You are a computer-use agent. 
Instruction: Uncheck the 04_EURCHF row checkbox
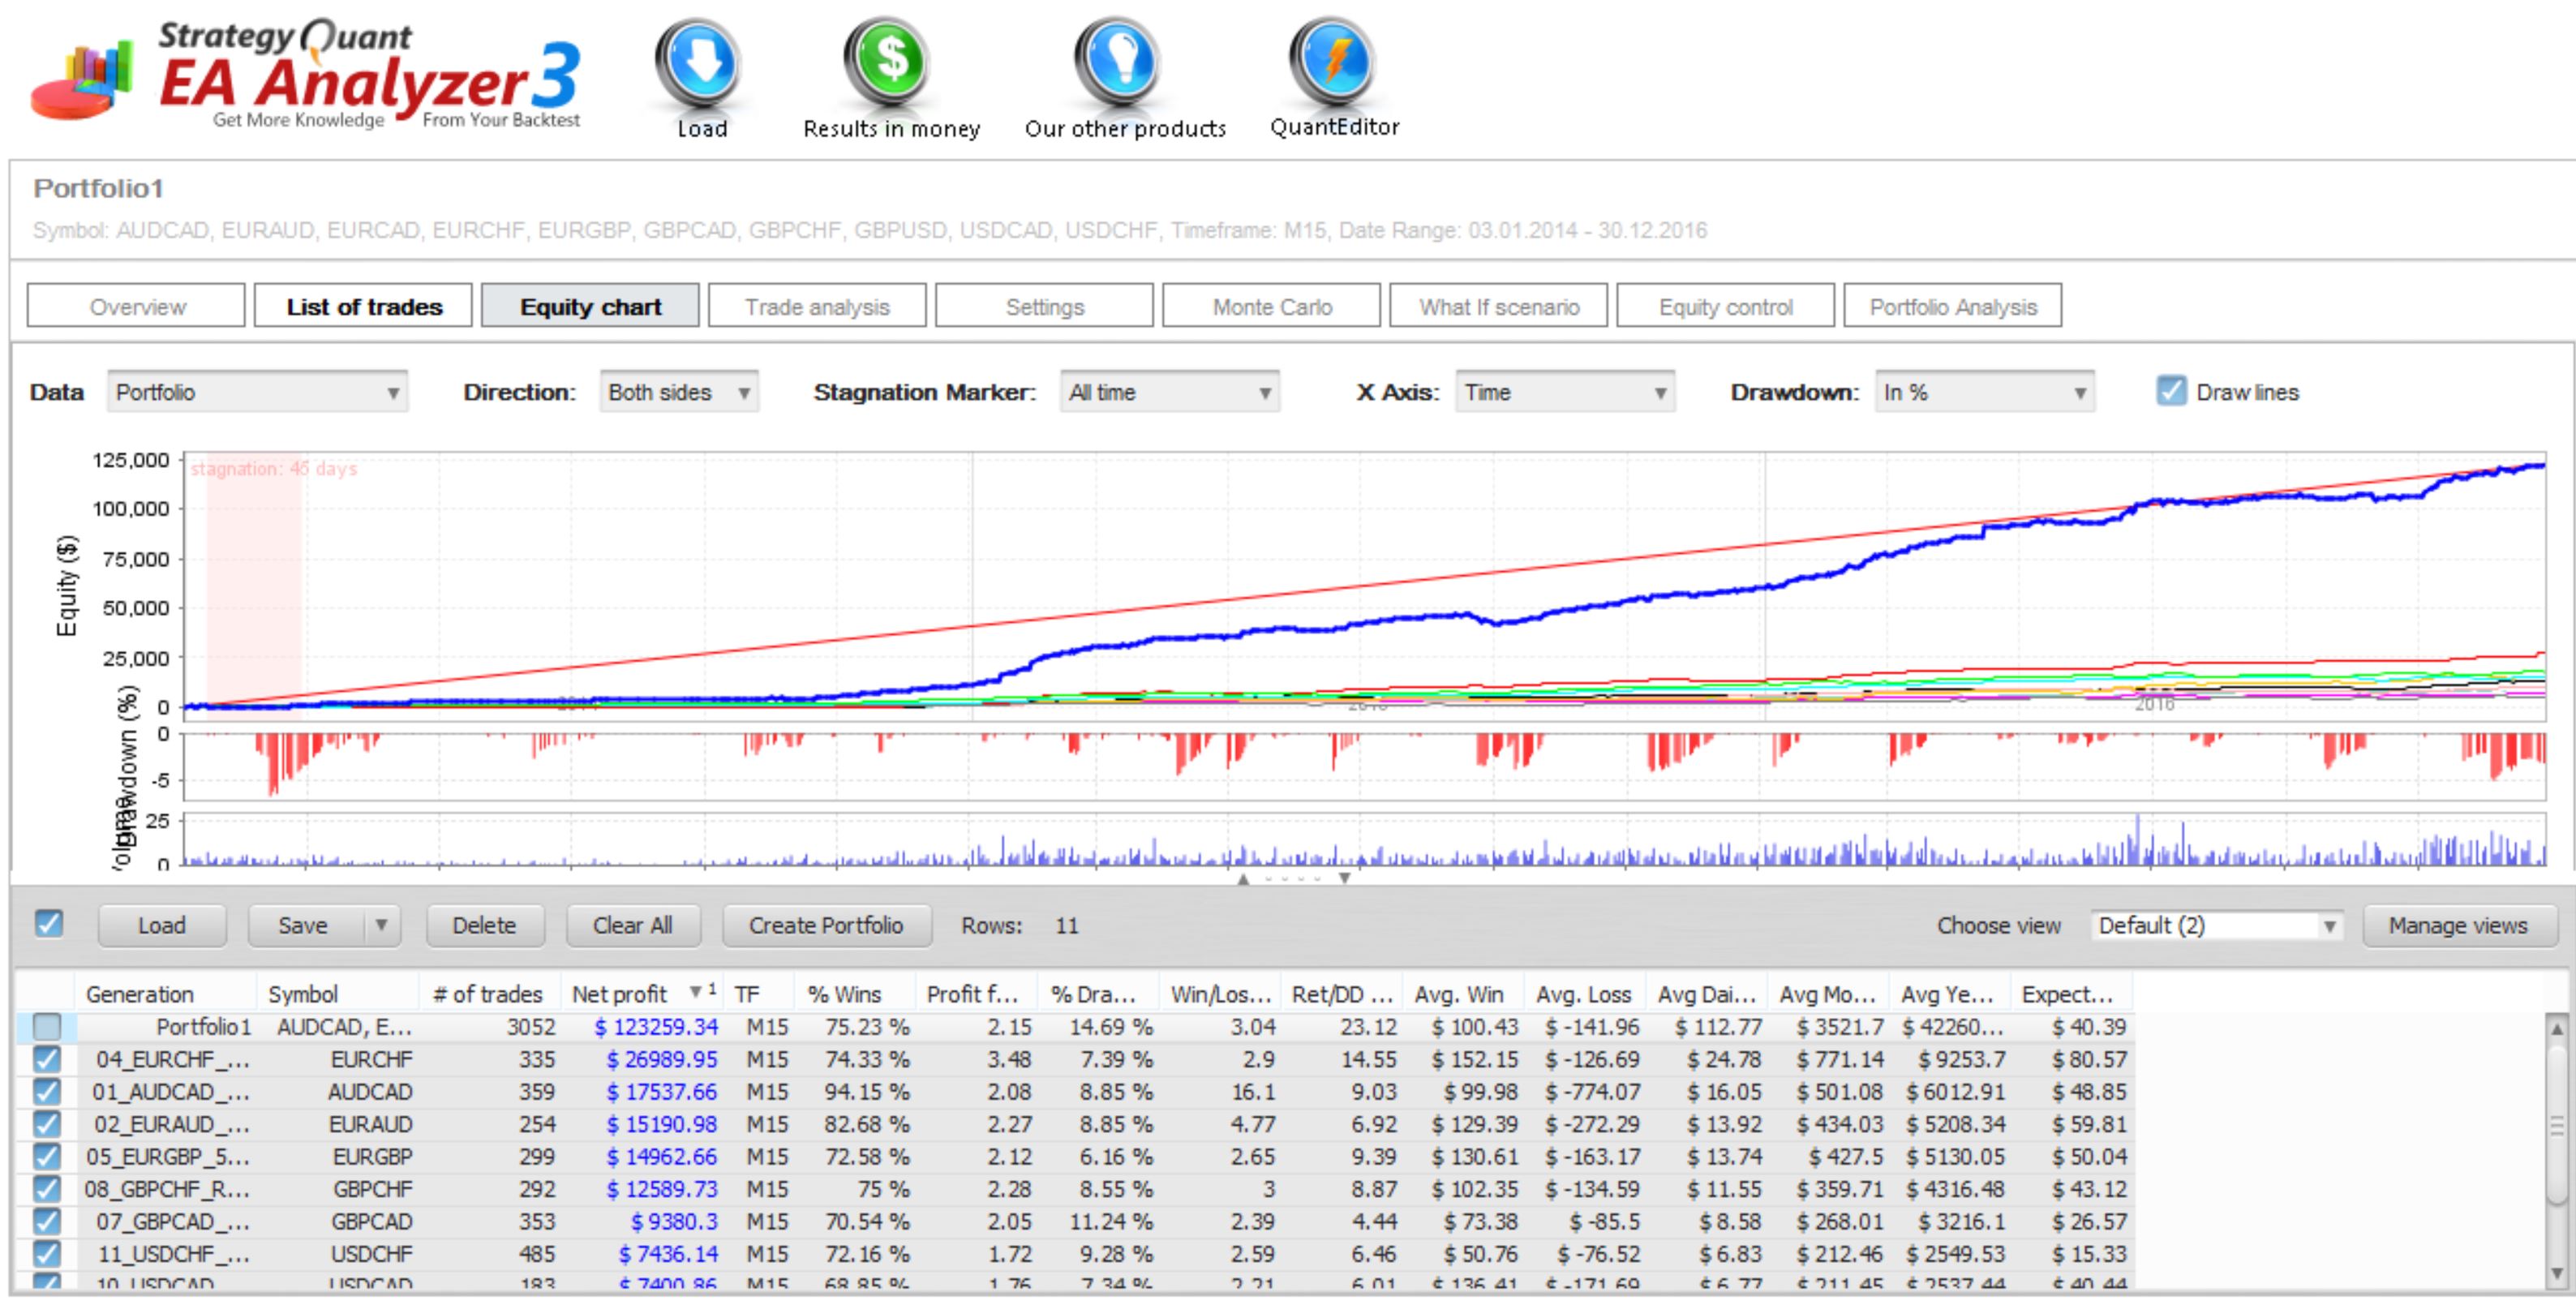point(47,1058)
